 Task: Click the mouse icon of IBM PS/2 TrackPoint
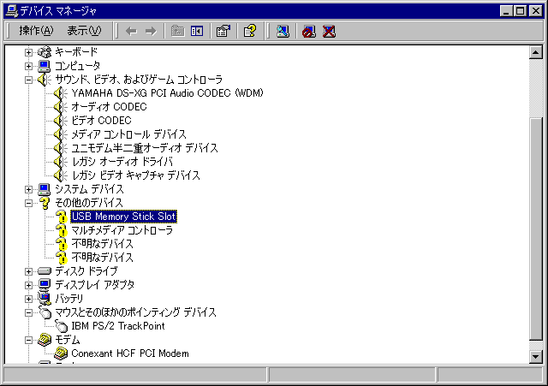pyautogui.click(x=61, y=326)
